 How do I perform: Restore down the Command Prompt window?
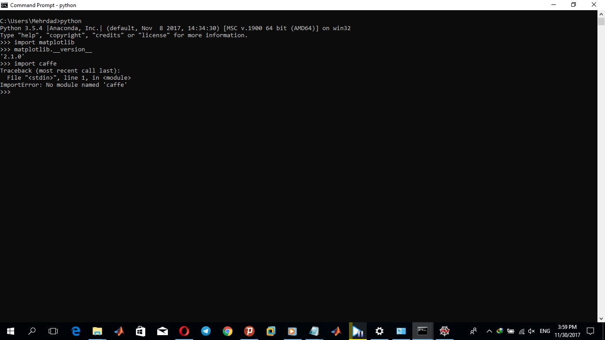[574, 5]
